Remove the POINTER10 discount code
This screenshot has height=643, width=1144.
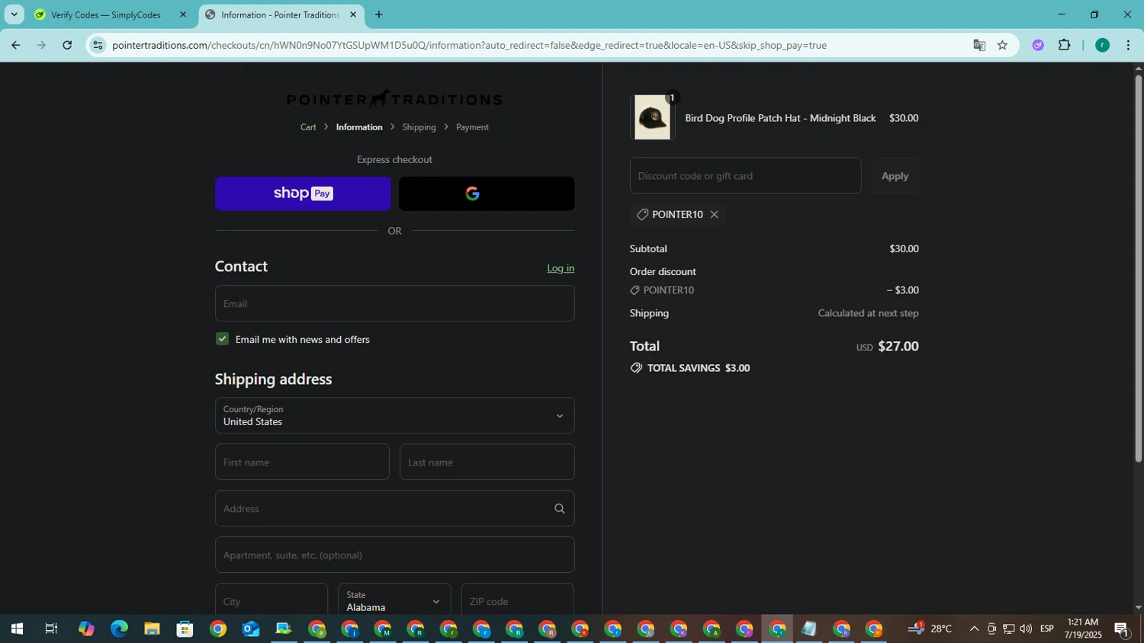coord(714,215)
